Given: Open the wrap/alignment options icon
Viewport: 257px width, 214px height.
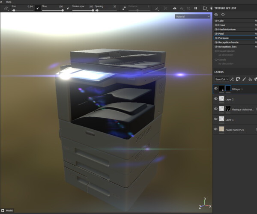Looking at the screenshot, I should pyautogui.click(x=157, y=9).
